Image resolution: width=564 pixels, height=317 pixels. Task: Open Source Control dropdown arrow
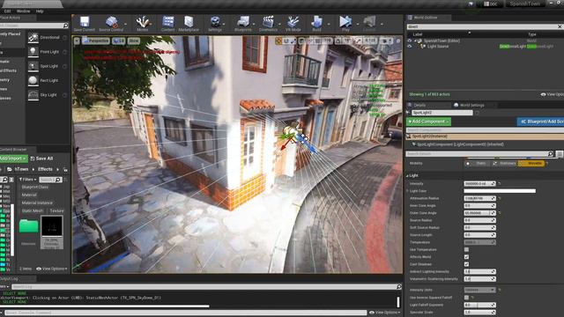click(x=125, y=24)
